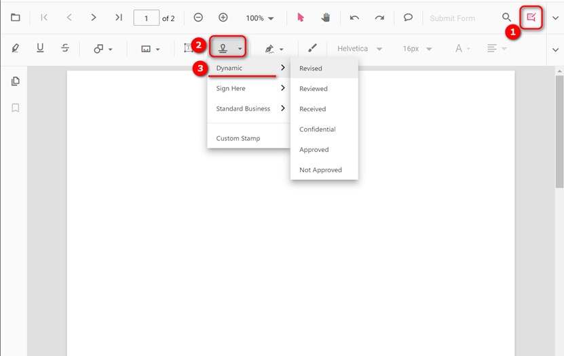Click the Custom Stamp entry

[238, 138]
